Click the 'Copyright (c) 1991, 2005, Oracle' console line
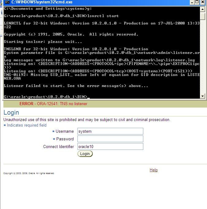Image resolution: width=207 pixels, height=209 pixels. point(71,34)
